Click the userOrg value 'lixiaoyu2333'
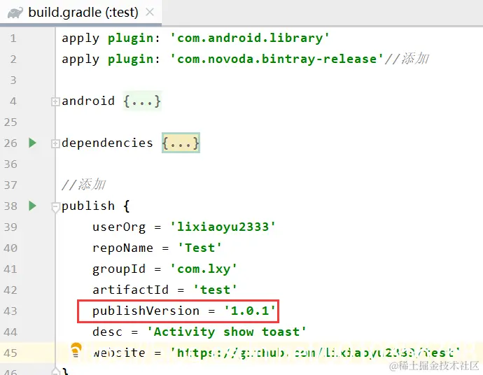483x375 pixels. pyautogui.click(x=223, y=227)
